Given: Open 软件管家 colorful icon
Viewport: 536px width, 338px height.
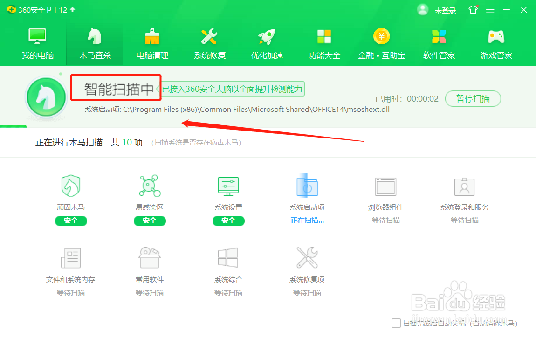Looking at the screenshot, I should pyautogui.click(x=439, y=36).
